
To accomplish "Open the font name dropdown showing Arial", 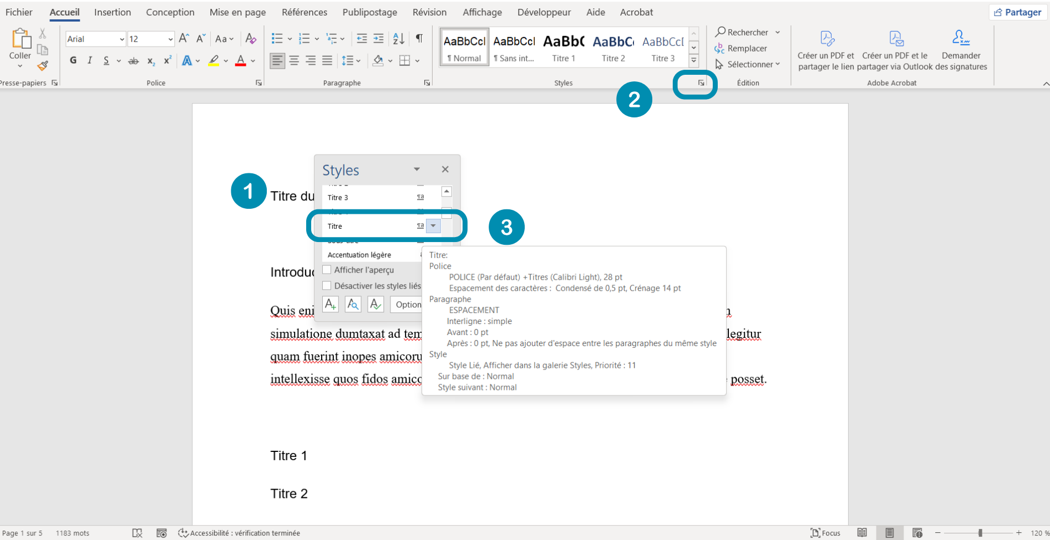I will pyautogui.click(x=121, y=39).
